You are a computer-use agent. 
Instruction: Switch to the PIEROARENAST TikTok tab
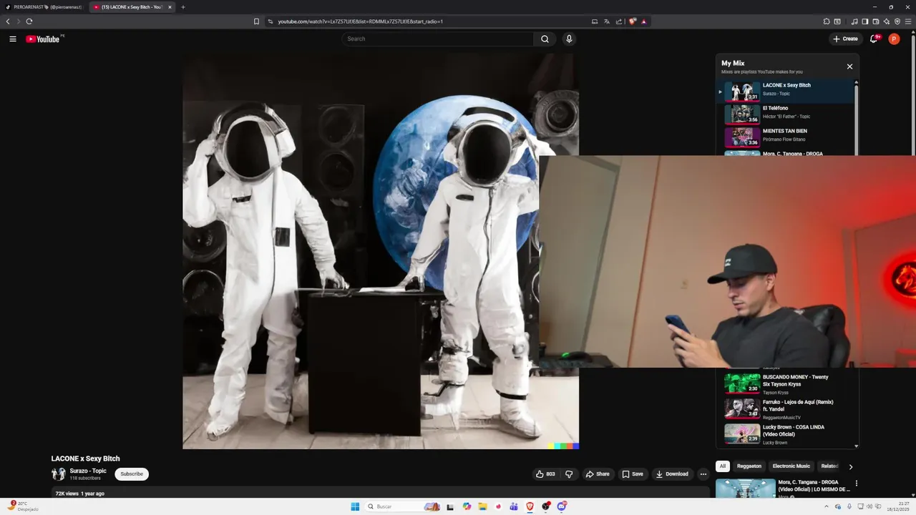(x=43, y=7)
